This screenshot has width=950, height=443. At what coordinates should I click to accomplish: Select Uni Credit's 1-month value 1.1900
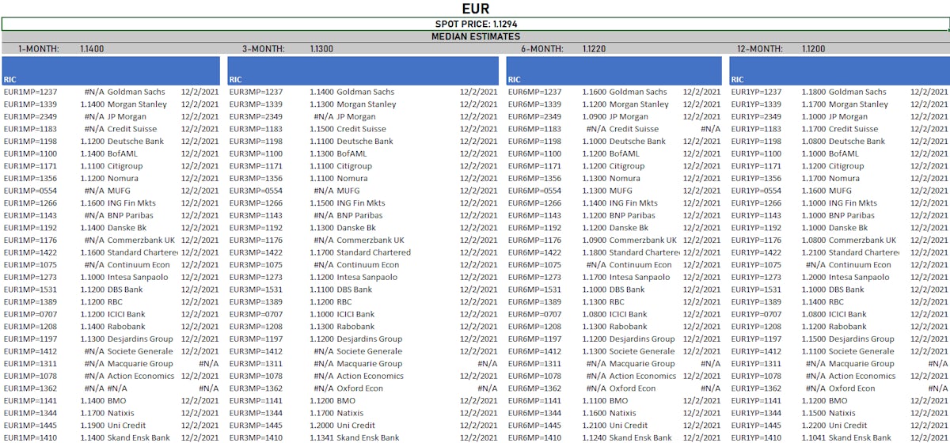(92, 425)
